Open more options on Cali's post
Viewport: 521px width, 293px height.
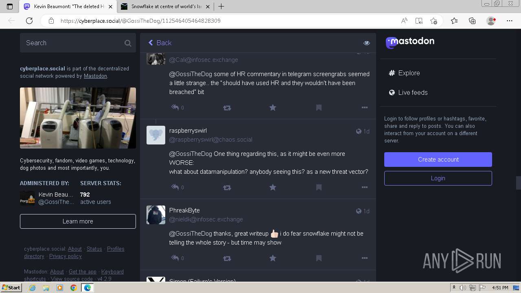pyautogui.click(x=365, y=107)
